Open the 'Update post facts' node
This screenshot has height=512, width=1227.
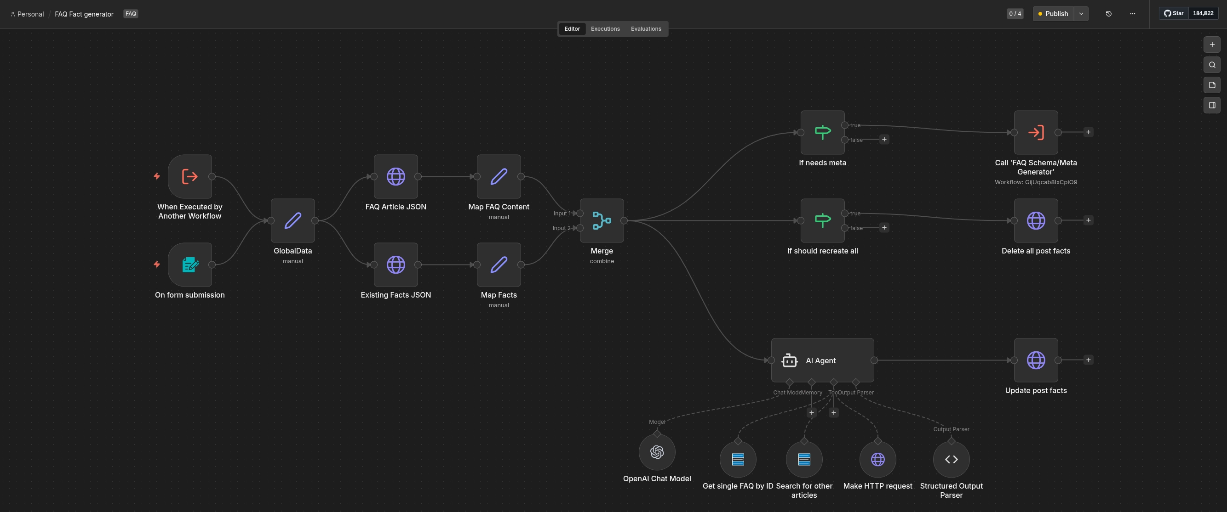[1036, 360]
